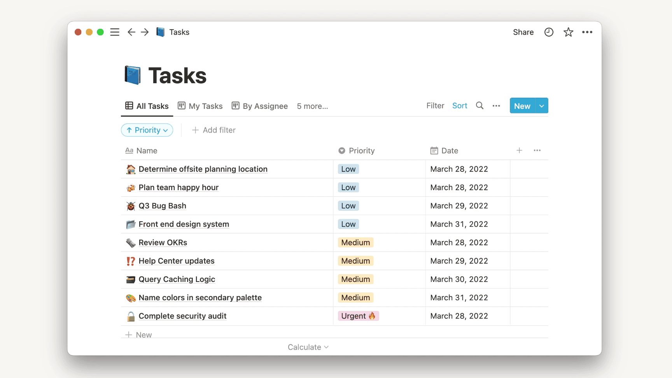Switch to the By Assignee view

click(259, 106)
